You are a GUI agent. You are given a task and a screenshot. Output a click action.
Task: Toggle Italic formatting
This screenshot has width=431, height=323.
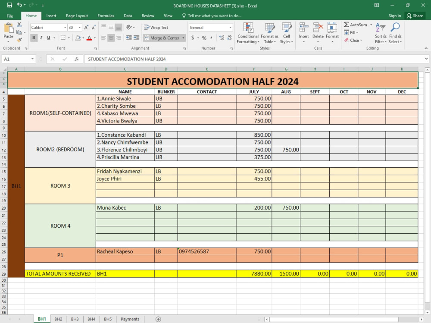[x=41, y=38]
